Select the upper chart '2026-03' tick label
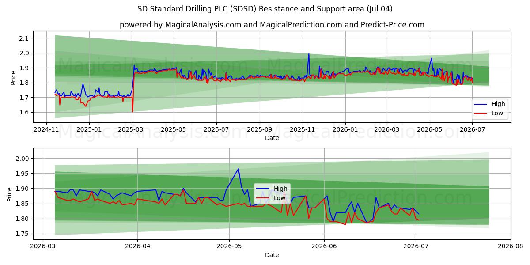 [x=387, y=130]
